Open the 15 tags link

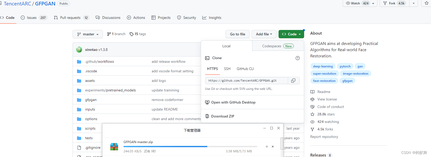138,34
